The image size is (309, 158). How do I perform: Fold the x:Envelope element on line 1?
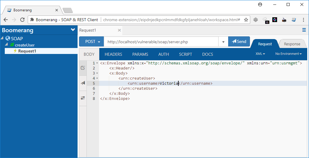point(97,63)
